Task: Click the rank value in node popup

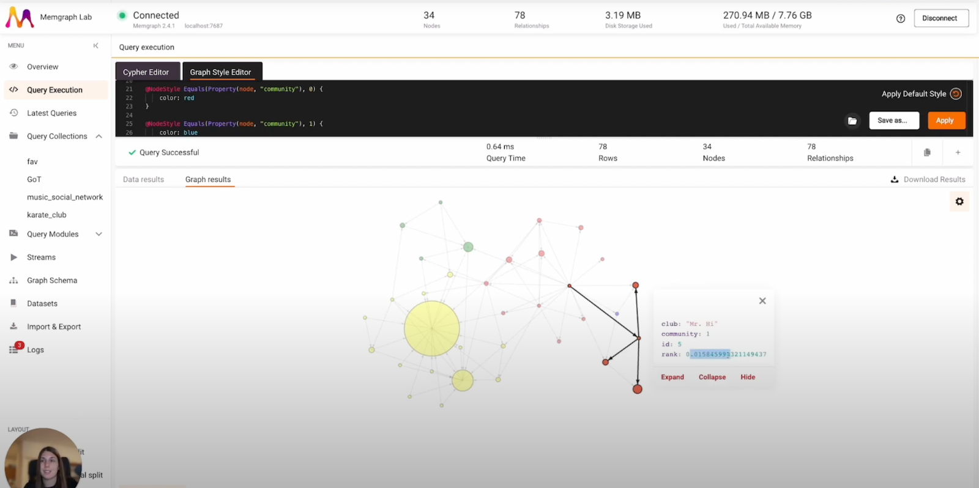Action: tap(726, 354)
